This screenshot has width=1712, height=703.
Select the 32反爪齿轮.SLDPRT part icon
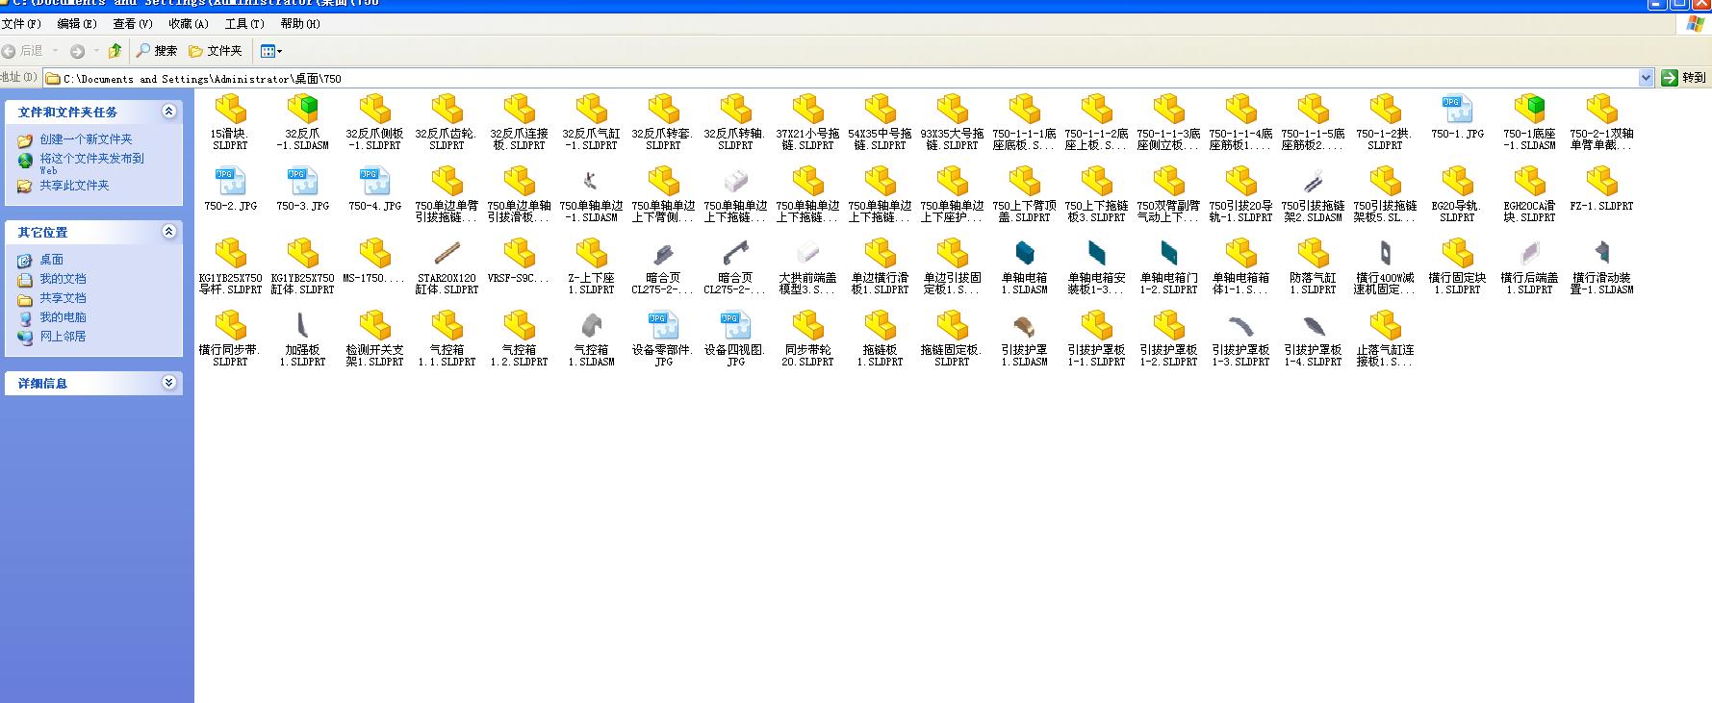pyautogui.click(x=447, y=109)
